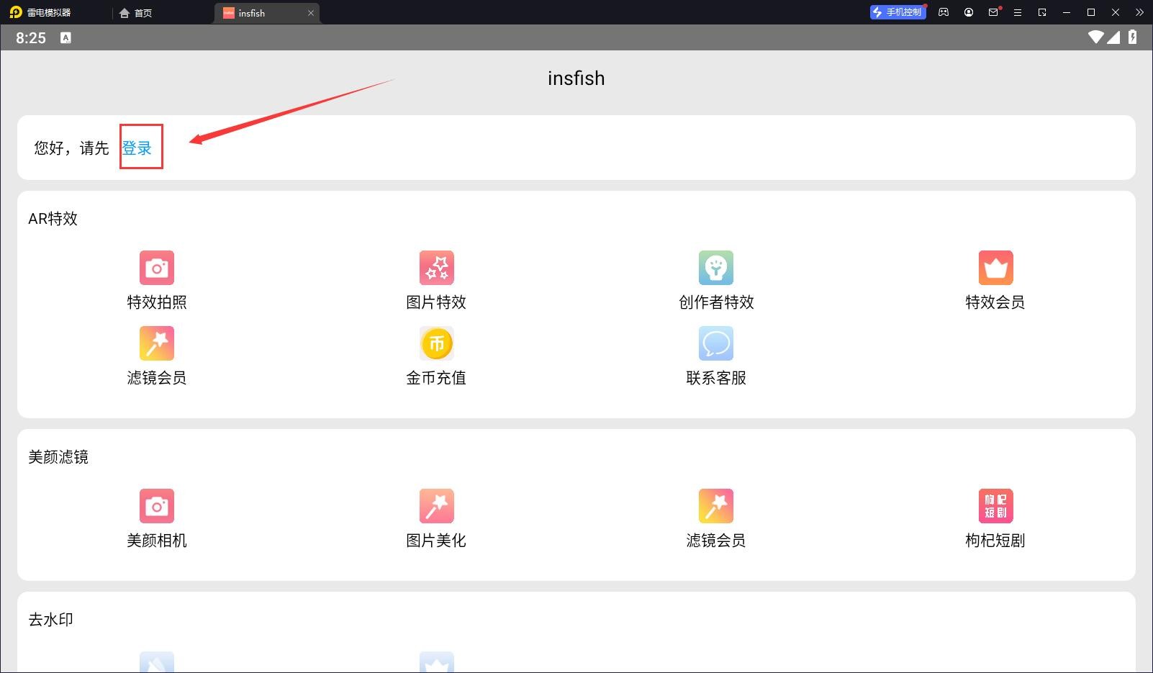Expand the sidebar with double-chevron arrow
Screen dimensions: 1153x673
[x=1139, y=12]
